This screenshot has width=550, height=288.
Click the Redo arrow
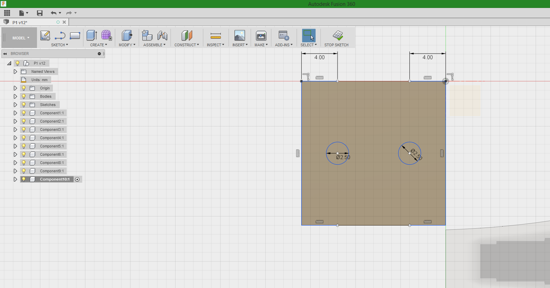69,13
